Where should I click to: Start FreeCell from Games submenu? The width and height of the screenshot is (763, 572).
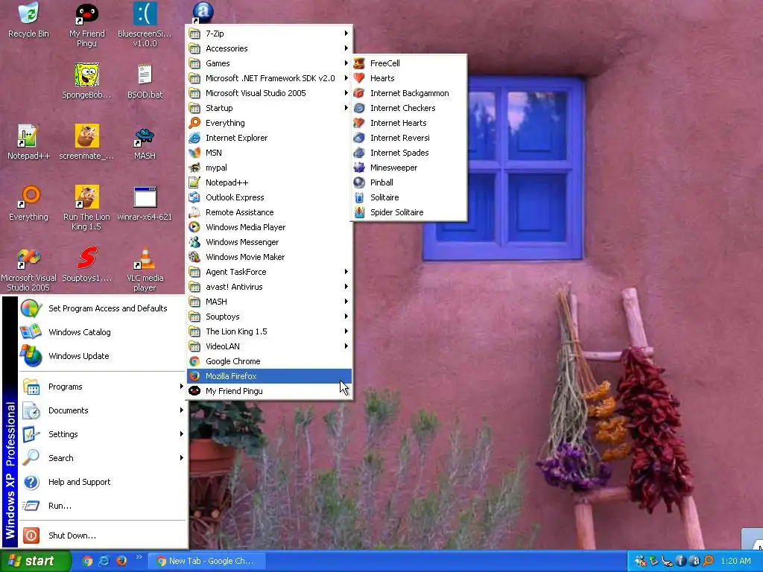tap(409, 63)
